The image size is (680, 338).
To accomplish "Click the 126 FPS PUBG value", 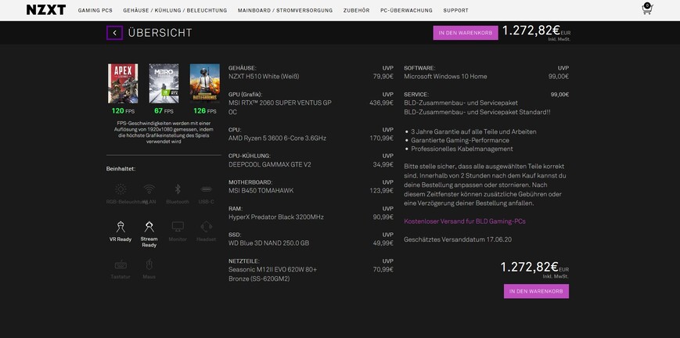I will point(205,111).
